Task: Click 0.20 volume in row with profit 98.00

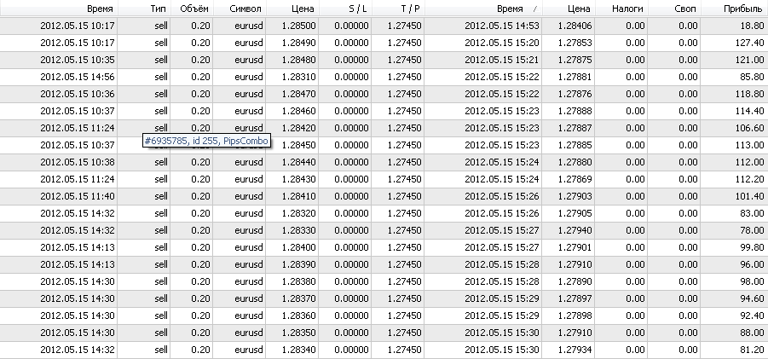Action: pyautogui.click(x=201, y=281)
